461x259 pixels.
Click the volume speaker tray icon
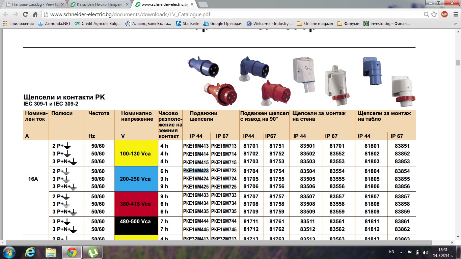[x=425, y=252]
